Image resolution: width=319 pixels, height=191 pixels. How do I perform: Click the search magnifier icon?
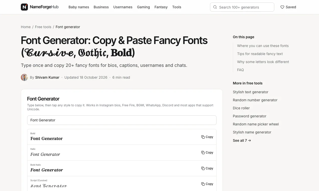pos(215,7)
